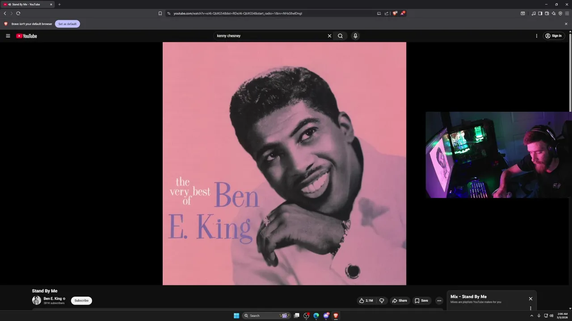Image resolution: width=572 pixels, height=321 pixels.
Task: Open a new browser tab
Action: point(59,4)
